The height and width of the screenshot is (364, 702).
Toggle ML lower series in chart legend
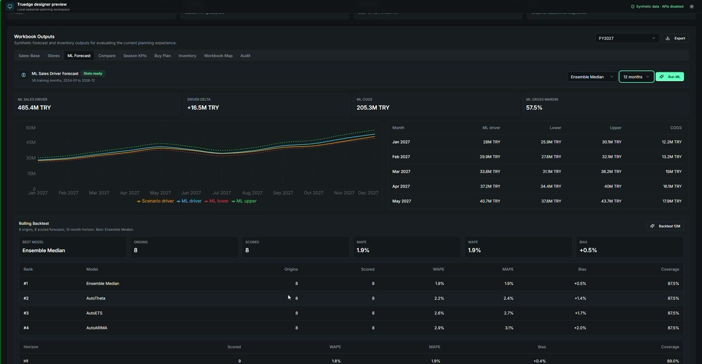tap(217, 201)
